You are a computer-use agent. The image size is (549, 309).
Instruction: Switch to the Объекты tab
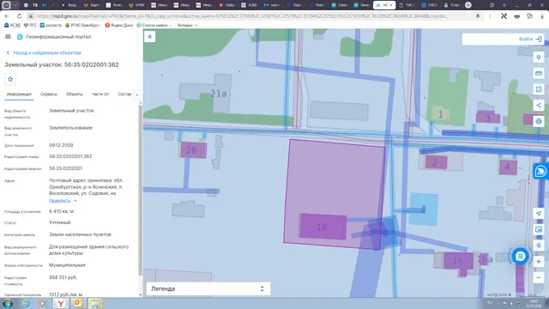coord(75,94)
